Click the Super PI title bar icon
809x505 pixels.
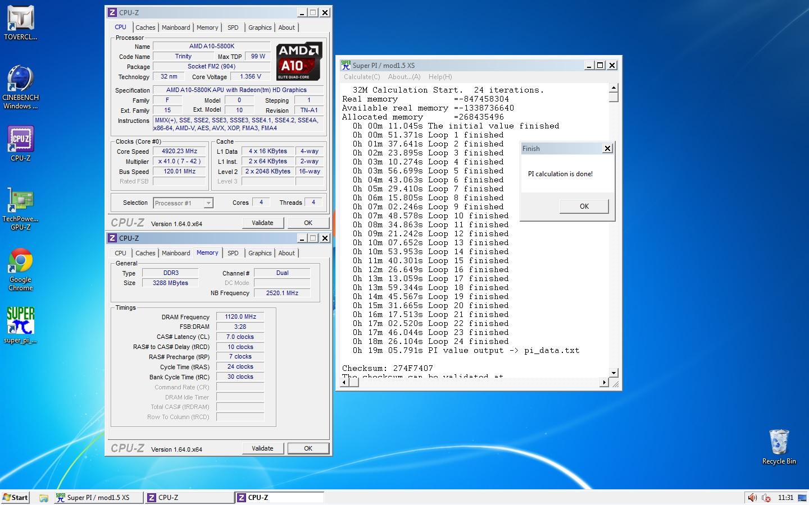pos(346,65)
